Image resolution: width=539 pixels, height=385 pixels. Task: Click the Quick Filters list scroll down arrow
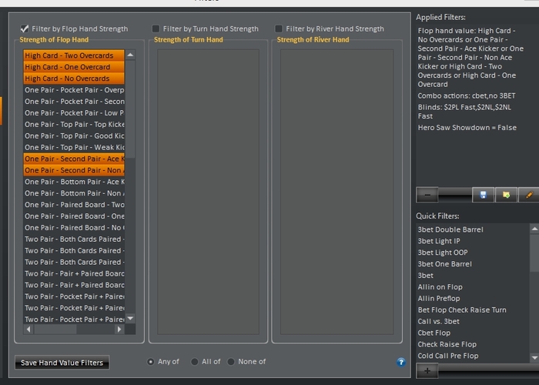tap(534, 357)
